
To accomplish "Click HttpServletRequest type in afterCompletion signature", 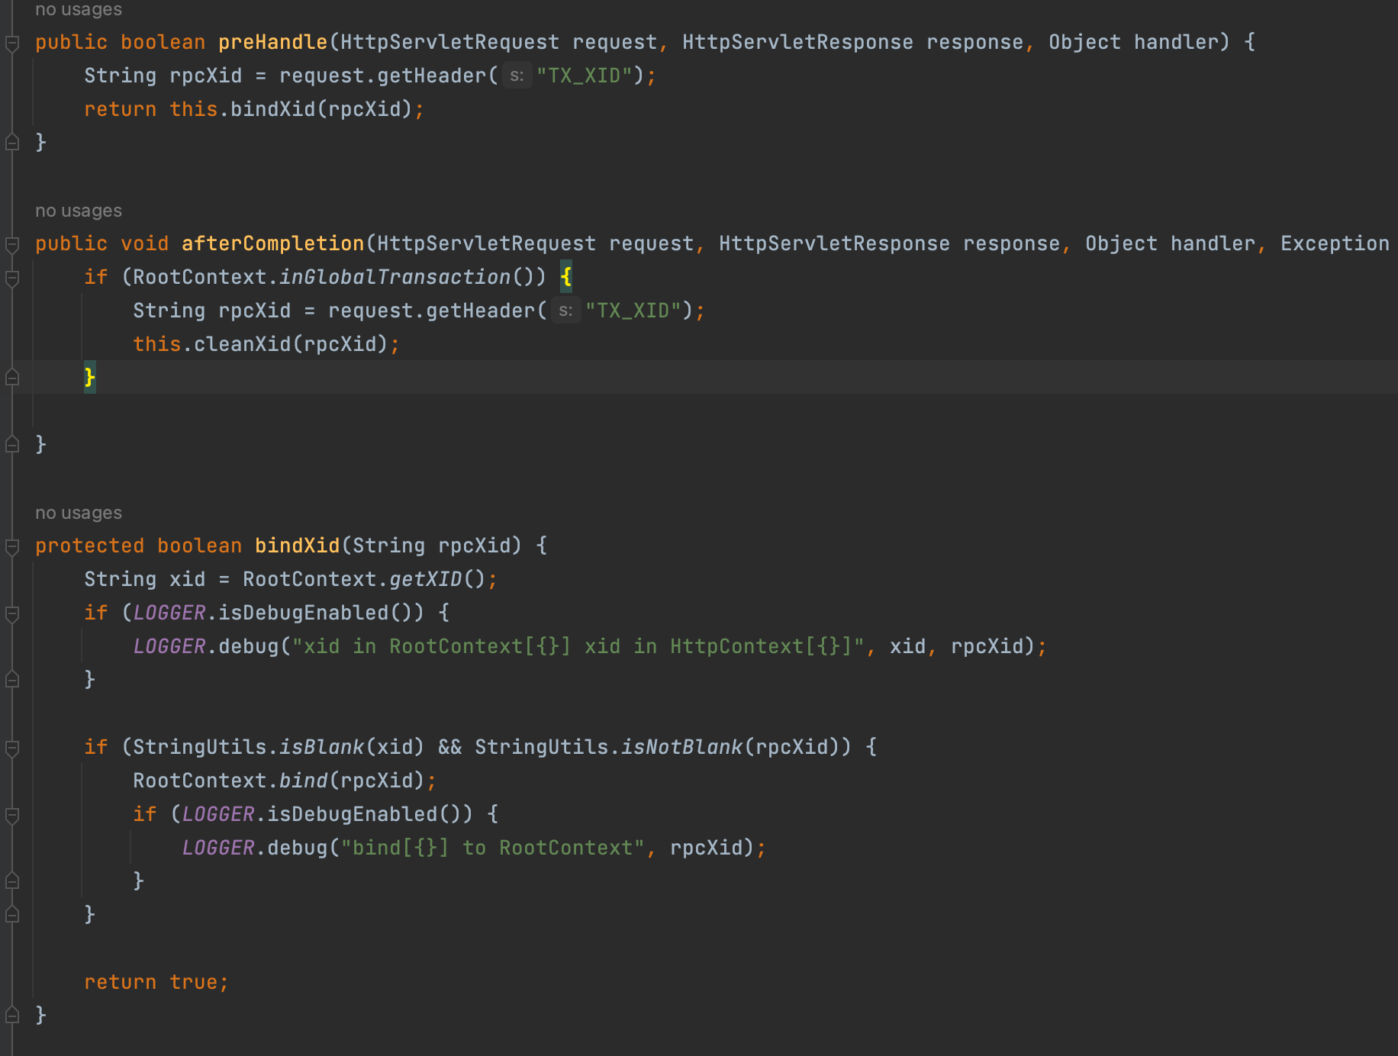I will (x=486, y=243).
